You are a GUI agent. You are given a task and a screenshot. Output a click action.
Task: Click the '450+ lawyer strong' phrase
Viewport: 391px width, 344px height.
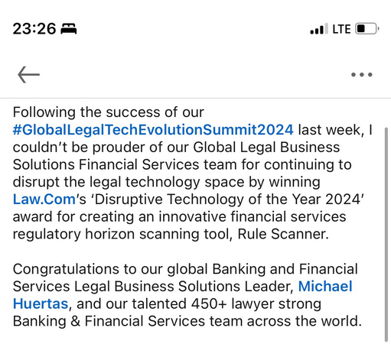click(256, 303)
